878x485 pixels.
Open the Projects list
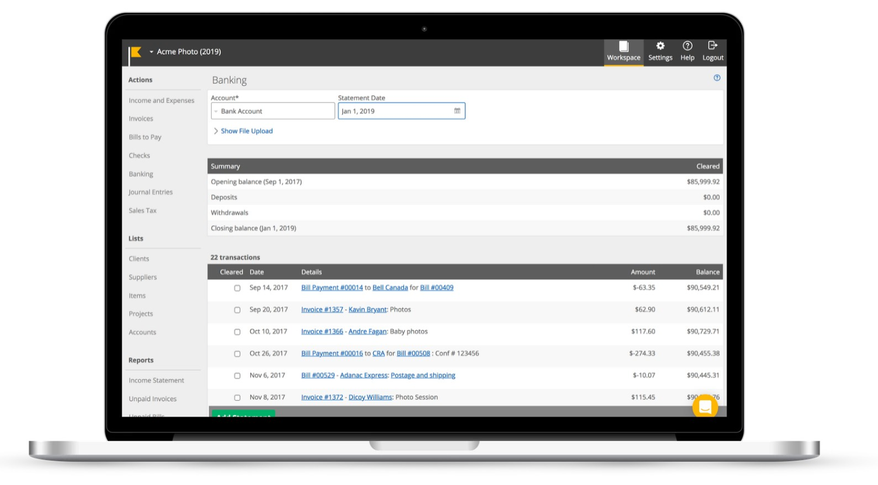point(140,314)
